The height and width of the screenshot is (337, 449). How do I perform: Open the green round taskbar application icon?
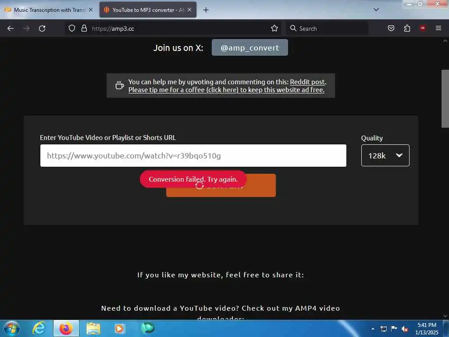[x=148, y=328]
